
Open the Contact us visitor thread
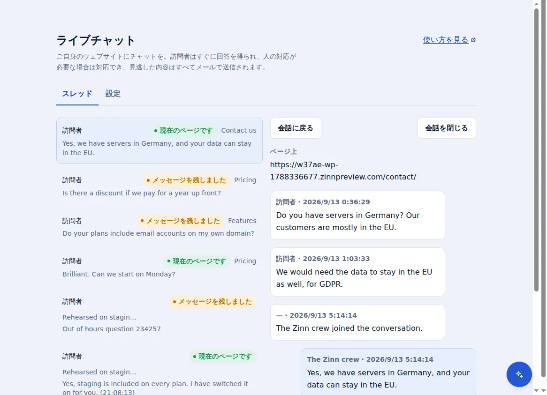[160, 141]
